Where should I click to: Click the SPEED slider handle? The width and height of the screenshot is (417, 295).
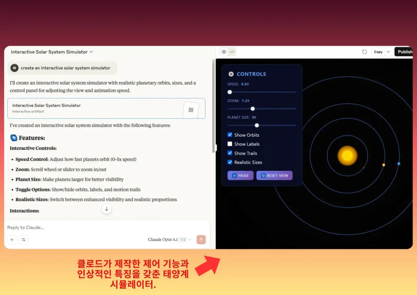click(x=229, y=92)
